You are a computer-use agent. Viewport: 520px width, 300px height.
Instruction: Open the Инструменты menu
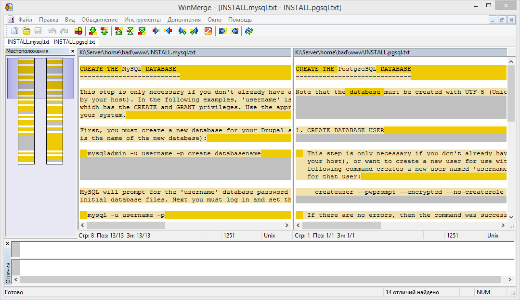click(143, 20)
